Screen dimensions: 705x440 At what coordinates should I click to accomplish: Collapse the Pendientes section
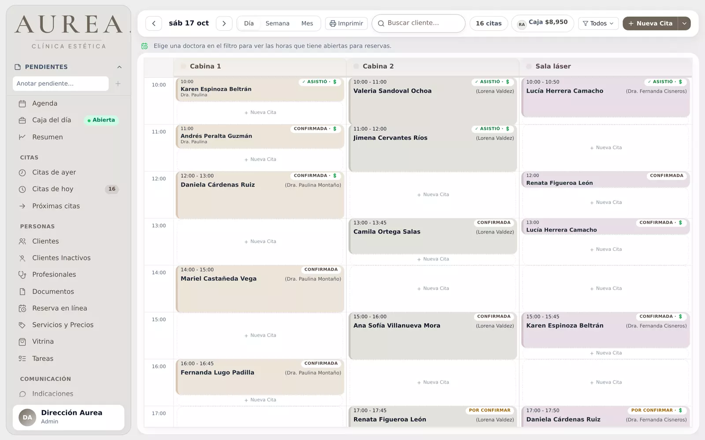tap(119, 67)
